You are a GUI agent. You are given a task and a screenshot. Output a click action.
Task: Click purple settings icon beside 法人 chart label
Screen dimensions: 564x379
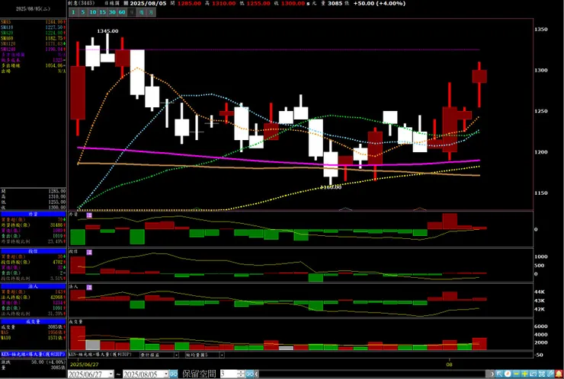(89, 288)
